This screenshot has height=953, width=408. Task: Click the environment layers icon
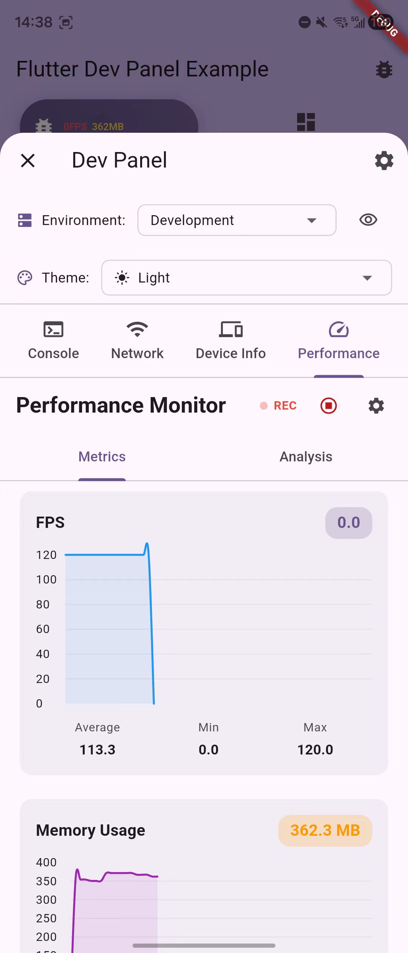[x=24, y=220]
